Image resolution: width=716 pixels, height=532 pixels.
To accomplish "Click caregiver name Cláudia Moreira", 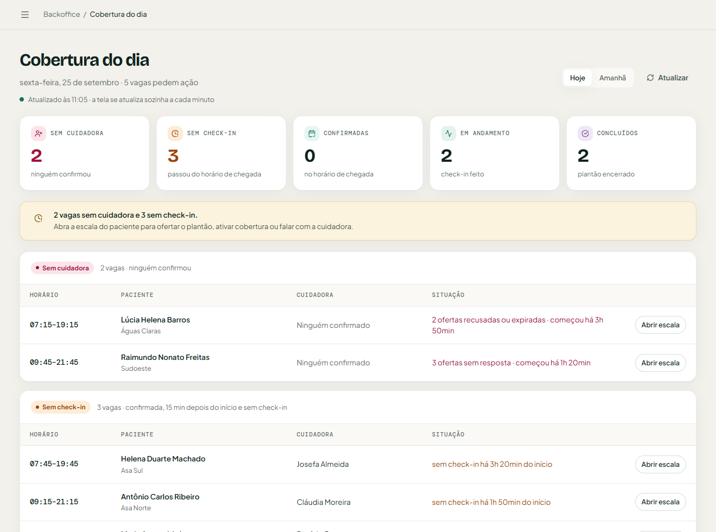I will coord(324,502).
